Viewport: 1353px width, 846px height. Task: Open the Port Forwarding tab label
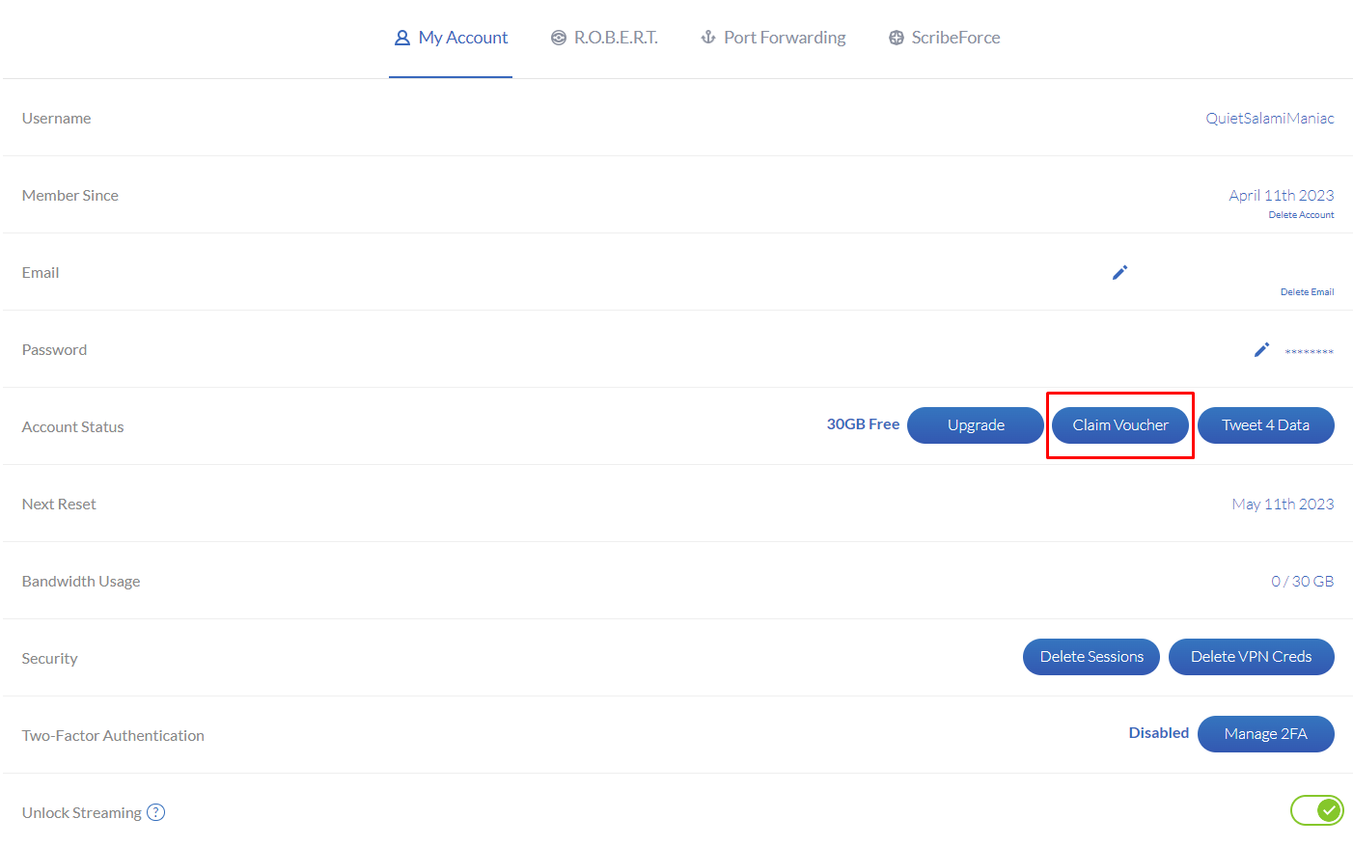tap(785, 38)
